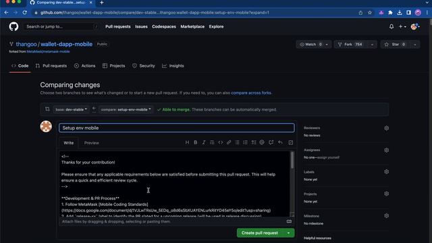Insert a bulleted list

tap(237, 142)
